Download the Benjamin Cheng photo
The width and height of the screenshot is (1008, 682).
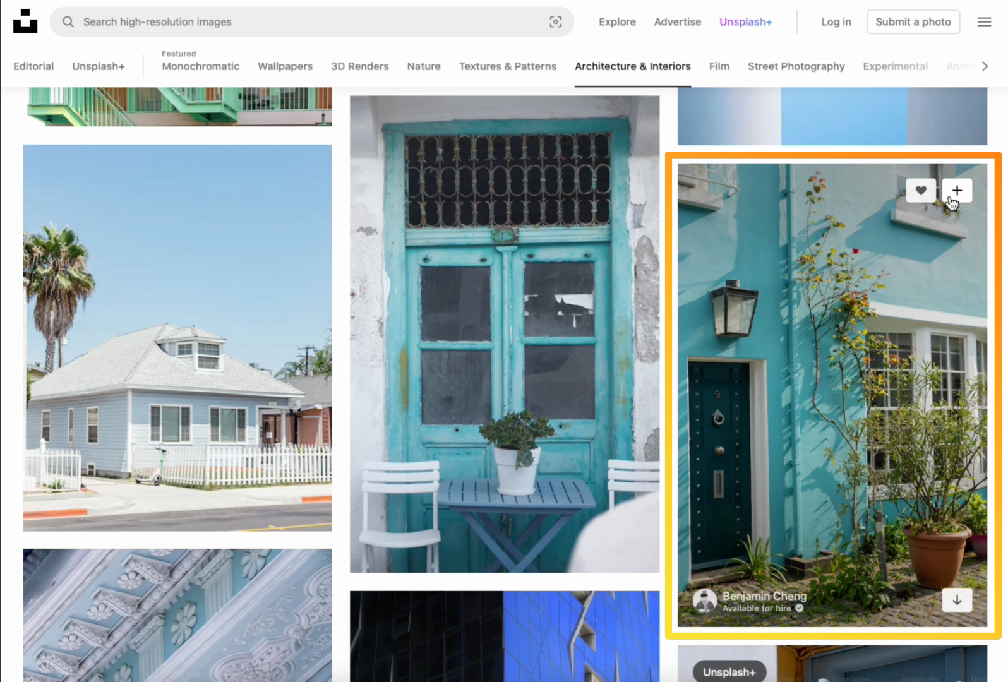click(957, 600)
